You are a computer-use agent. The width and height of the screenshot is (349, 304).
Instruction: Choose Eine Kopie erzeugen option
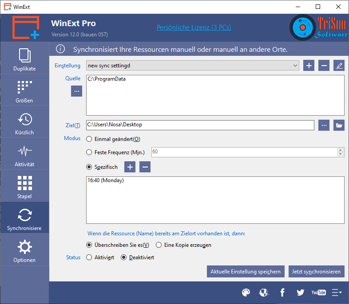click(183, 245)
